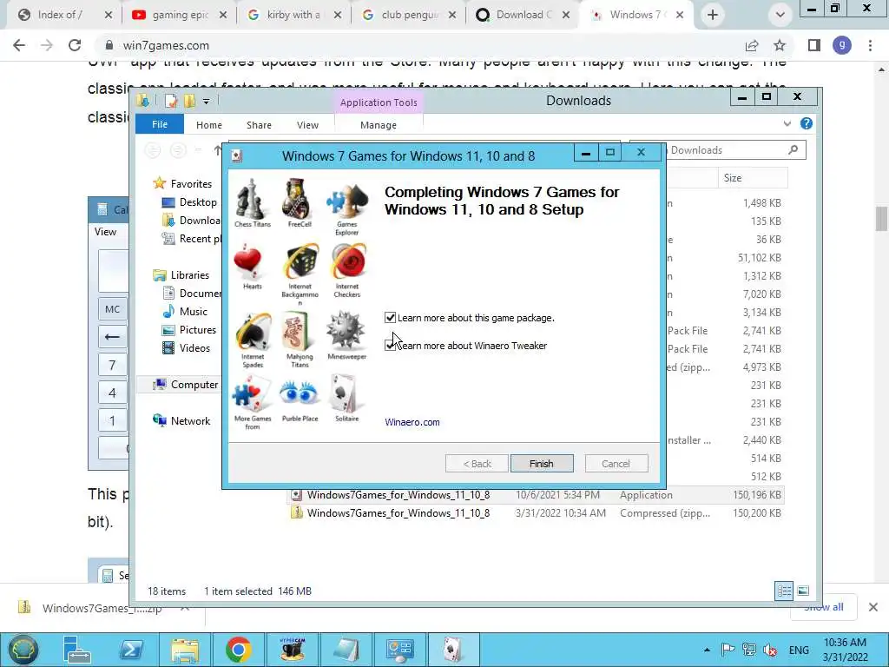Bookmark this page with star icon
The height and width of the screenshot is (667, 889).
[780, 45]
